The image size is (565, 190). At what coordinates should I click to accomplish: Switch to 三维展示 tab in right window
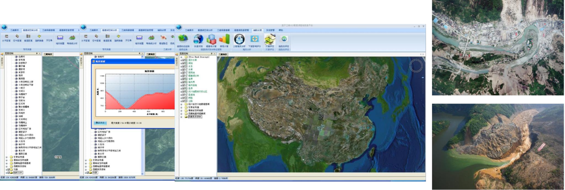pyautogui.click(x=189, y=30)
